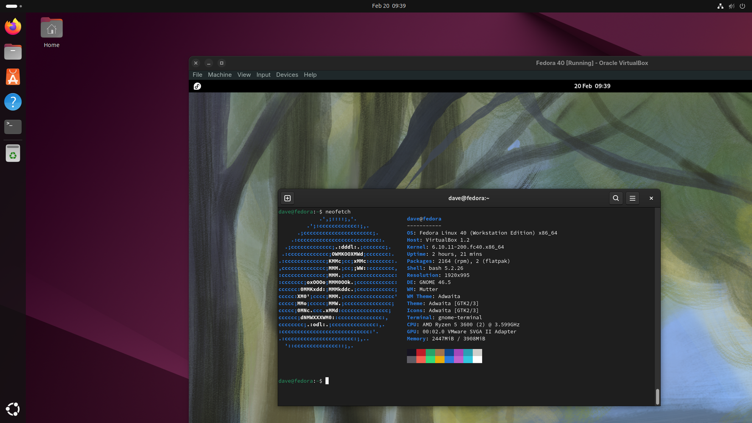Select the red swatch in neofetch palette
Image resolution: width=752 pixels, height=423 pixels.
click(x=421, y=353)
